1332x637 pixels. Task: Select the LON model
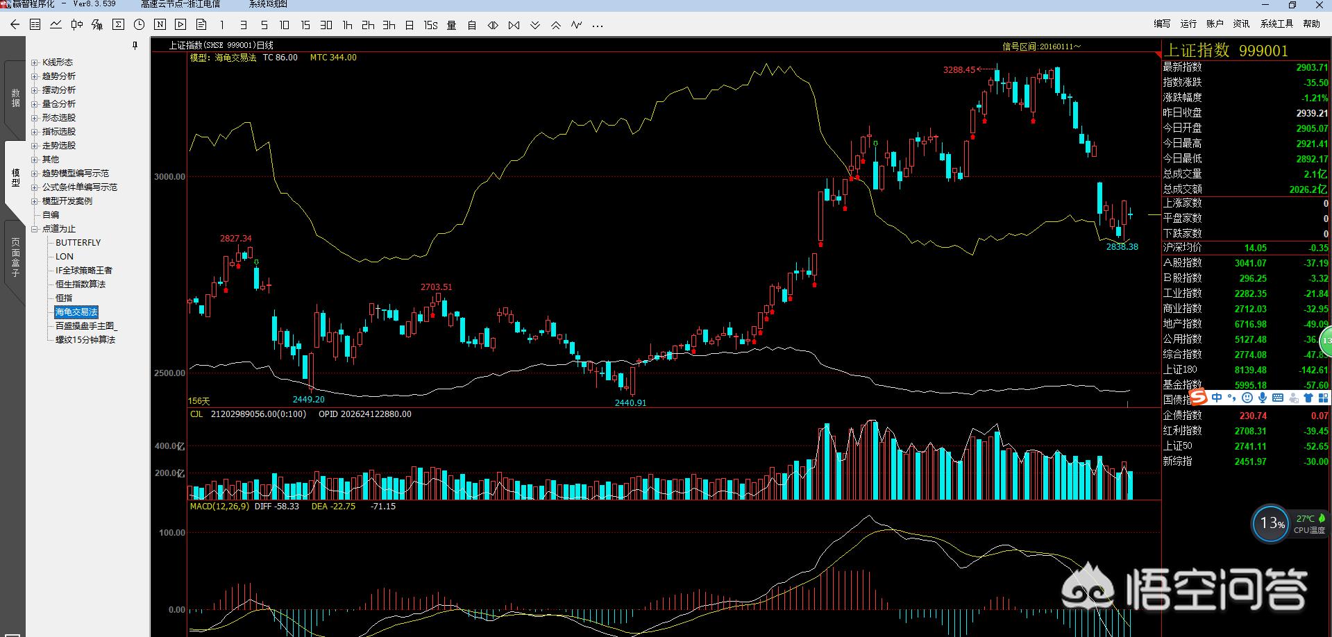click(x=65, y=257)
